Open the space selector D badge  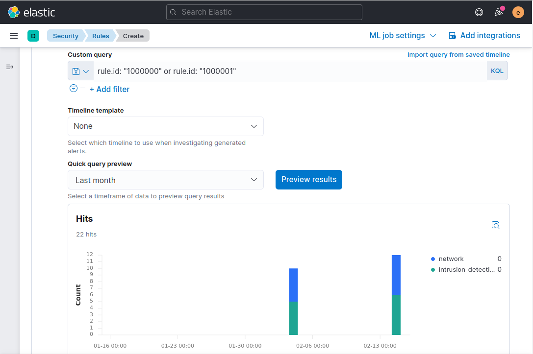(33, 36)
